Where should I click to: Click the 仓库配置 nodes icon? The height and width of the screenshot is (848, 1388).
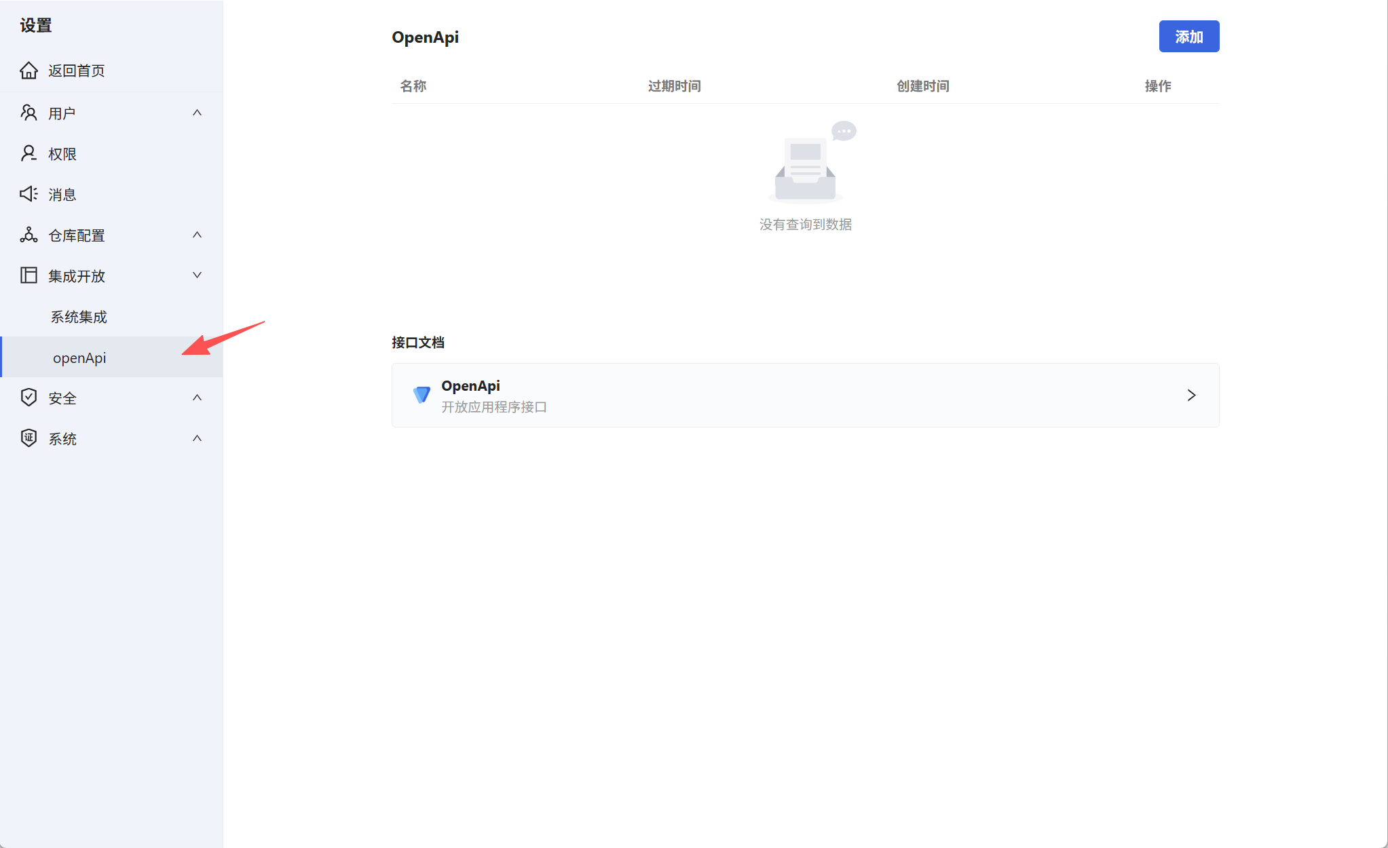29,235
